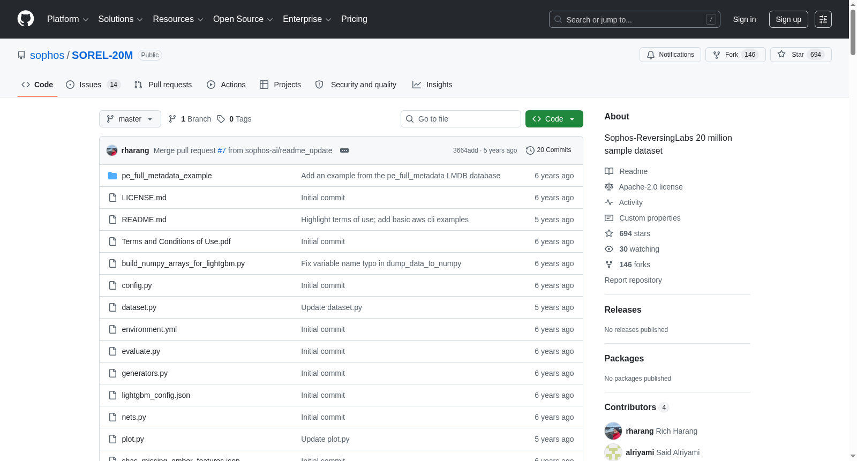Open 'Fix variable name typo' commit message

click(x=381, y=263)
